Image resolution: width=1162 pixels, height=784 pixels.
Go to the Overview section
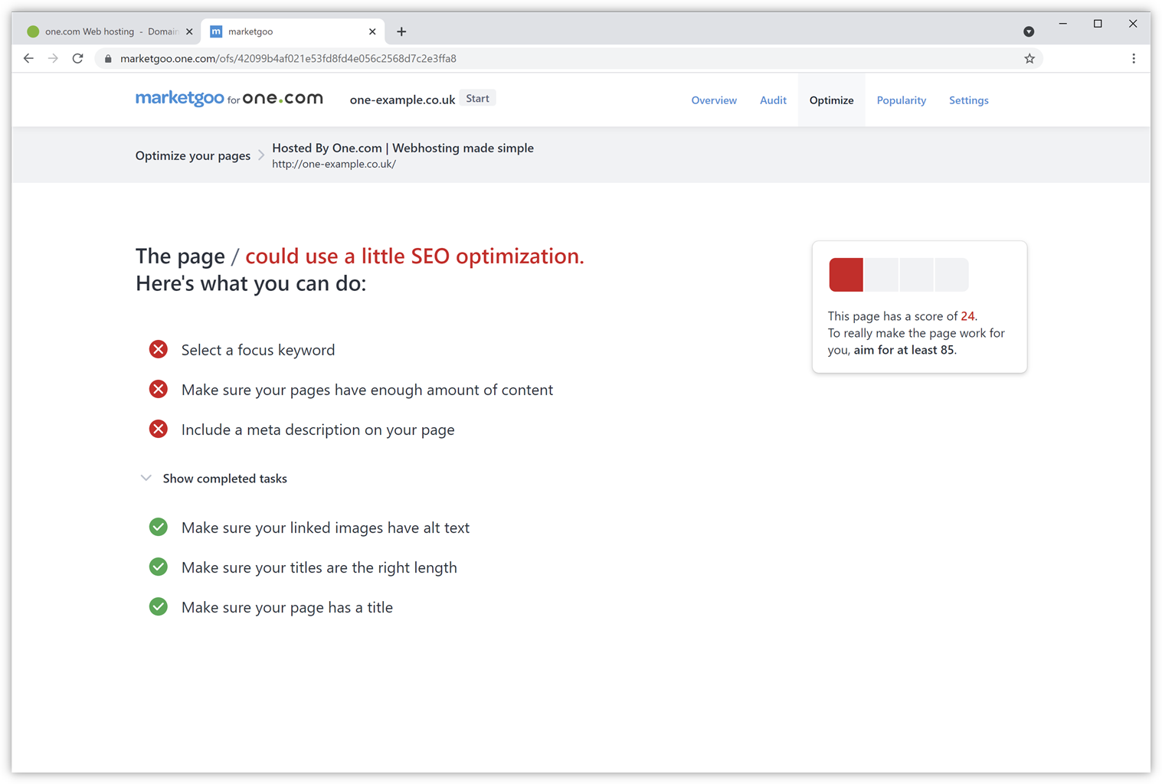[x=714, y=100]
